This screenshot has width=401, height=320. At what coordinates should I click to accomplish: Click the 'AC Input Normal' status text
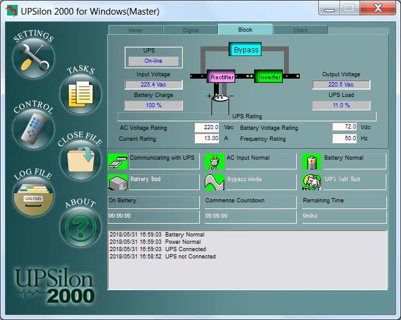[248, 158]
